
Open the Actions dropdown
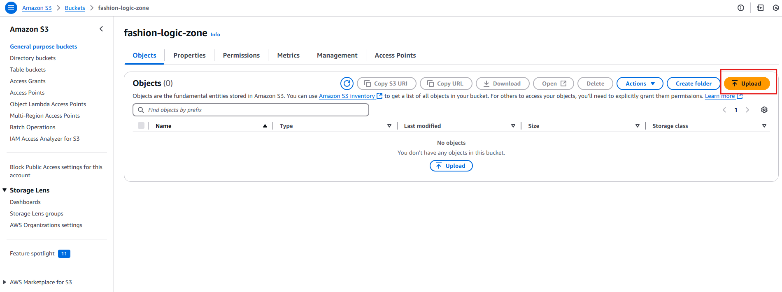pyautogui.click(x=640, y=83)
